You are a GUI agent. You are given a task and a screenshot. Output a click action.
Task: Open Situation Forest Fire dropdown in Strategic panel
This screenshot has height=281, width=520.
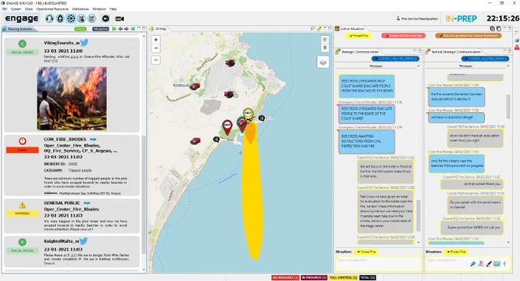pos(366,252)
